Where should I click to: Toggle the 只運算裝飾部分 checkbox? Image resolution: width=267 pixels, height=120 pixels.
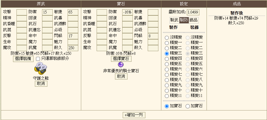(x=38, y=59)
